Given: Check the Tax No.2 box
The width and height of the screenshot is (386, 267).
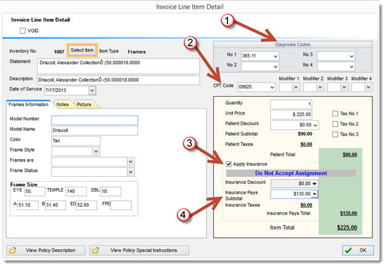Looking at the screenshot, I should (335, 124).
